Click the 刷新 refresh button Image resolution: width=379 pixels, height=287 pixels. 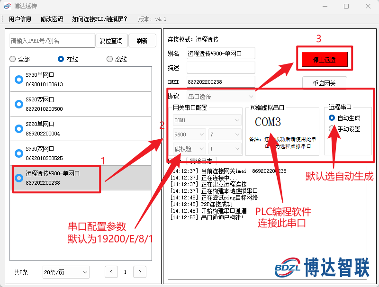142,41
